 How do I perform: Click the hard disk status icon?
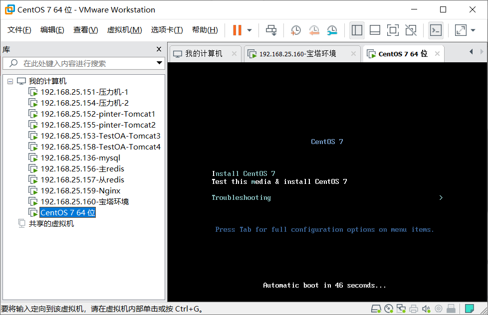pyautogui.click(x=376, y=309)
